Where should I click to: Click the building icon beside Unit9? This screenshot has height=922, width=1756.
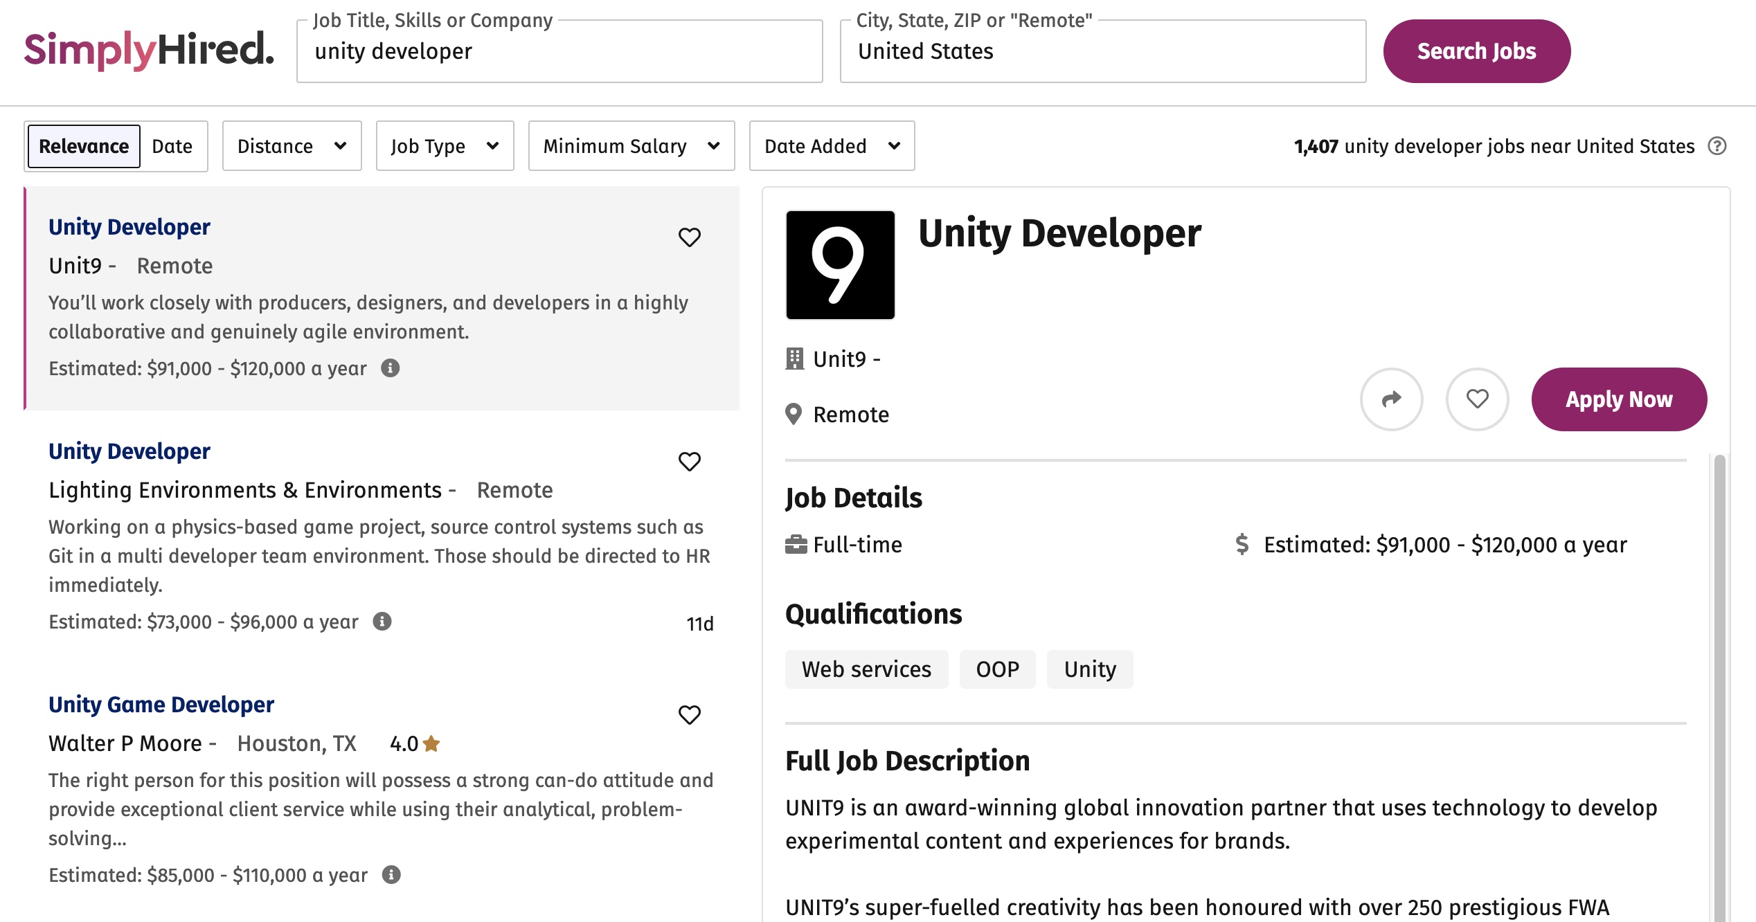click(795, 359)
